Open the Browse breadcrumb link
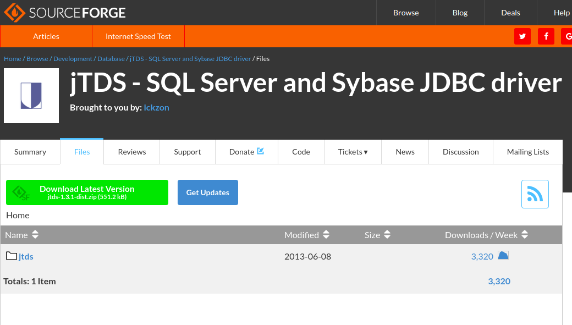The image size is (572, 325). (37, 59)
